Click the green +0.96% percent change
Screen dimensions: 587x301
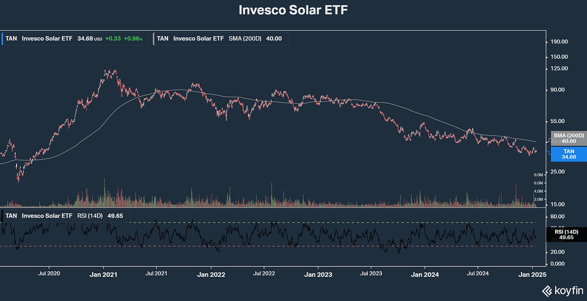pos(133,39)
